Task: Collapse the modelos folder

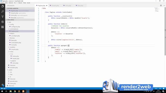Action: pos(20,47)
